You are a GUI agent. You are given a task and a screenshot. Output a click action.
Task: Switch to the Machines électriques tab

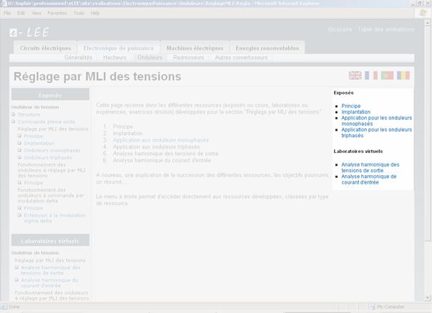point(195,48)
